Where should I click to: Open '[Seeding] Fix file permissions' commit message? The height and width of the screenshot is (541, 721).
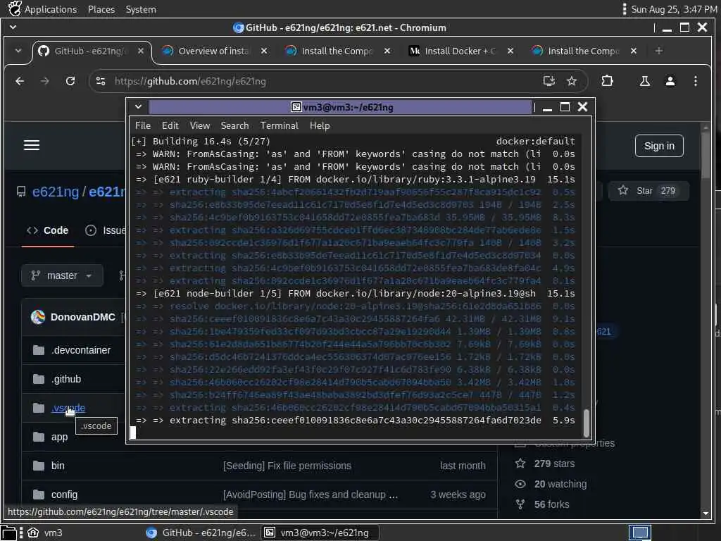(287, 466)
